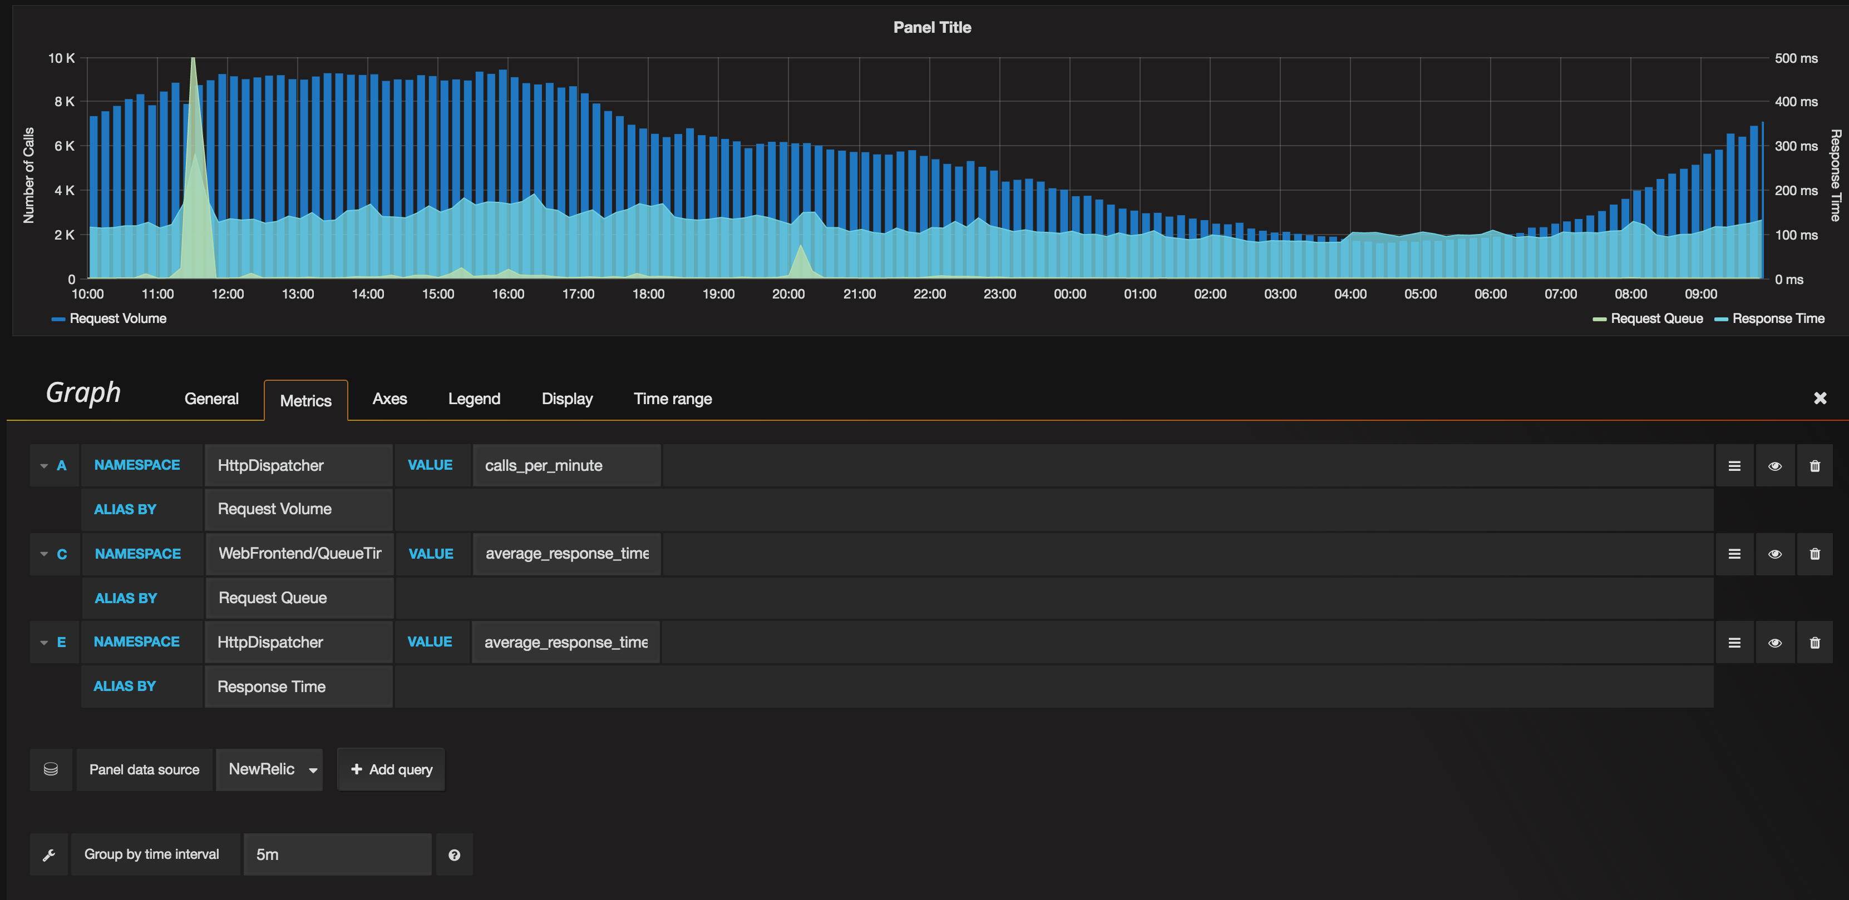Click the cyan Response Time legend color swatch
This screenshot has width=1849, height=900.
[x=1720, y=319]
